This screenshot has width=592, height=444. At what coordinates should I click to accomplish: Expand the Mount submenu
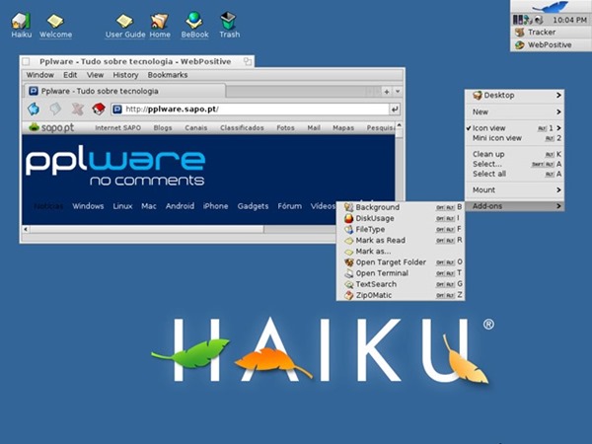tap(514, 189)
